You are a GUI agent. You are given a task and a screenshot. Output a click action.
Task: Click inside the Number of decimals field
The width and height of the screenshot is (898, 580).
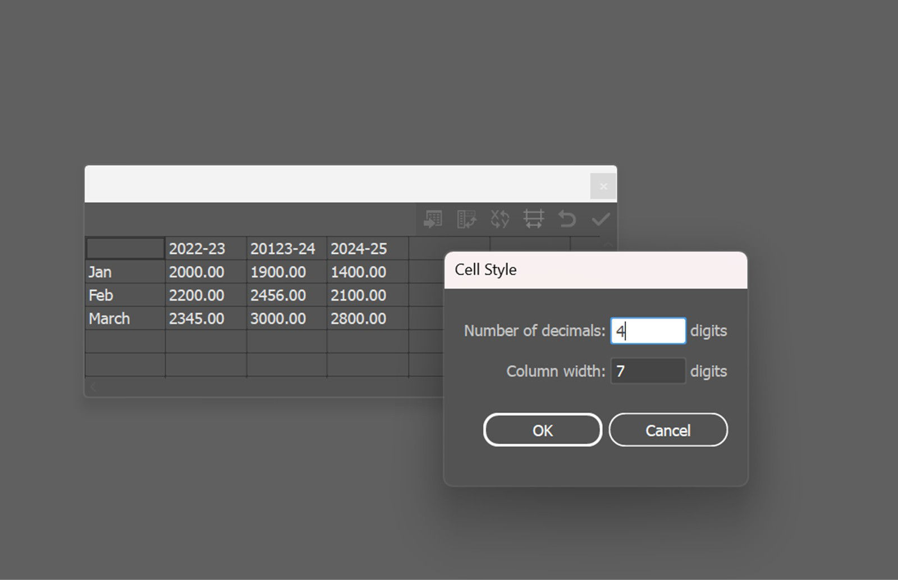click(648, 330)
